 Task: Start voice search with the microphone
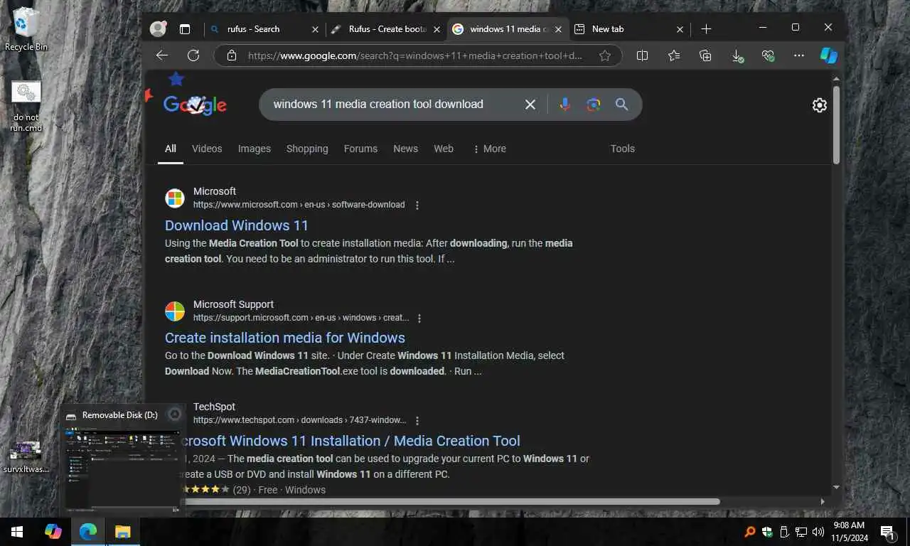(564, 105)
